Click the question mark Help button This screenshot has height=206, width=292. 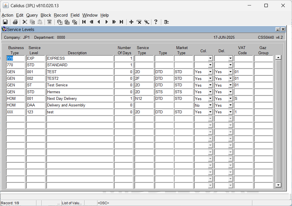pyautogui.click(x=156, y=22)
